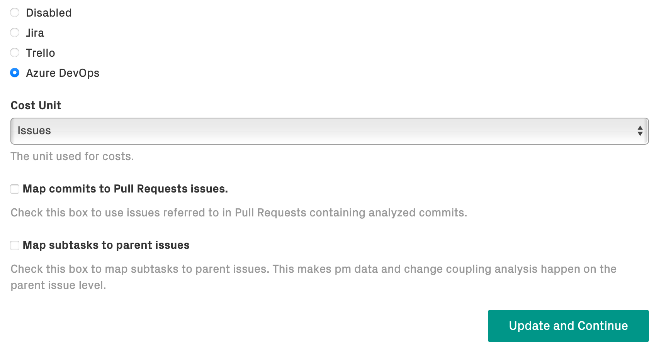Click the Map commits to Pull Requests label

pos(125,189)
